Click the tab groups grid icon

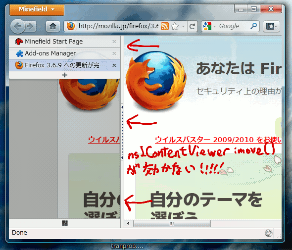pos(65,223)
